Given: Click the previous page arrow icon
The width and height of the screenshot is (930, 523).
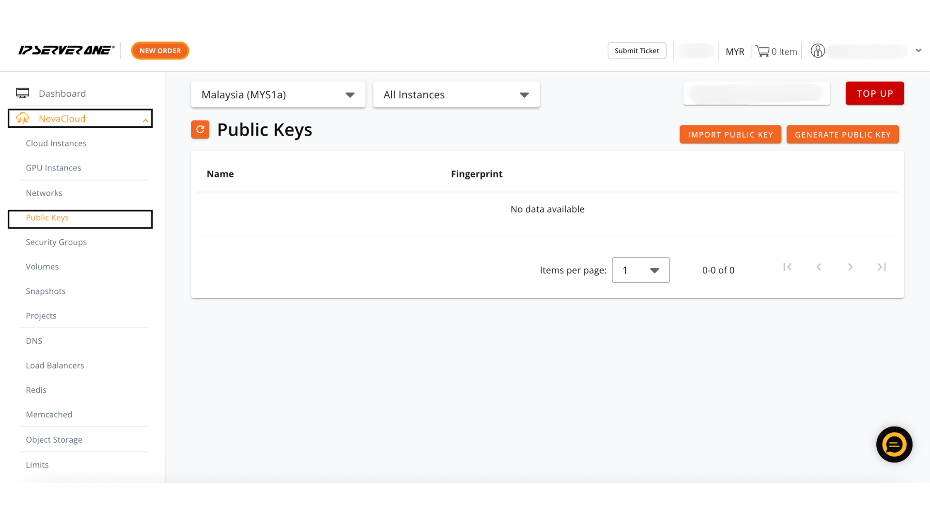Looking at the screenshot, I should tap(819, 267).
